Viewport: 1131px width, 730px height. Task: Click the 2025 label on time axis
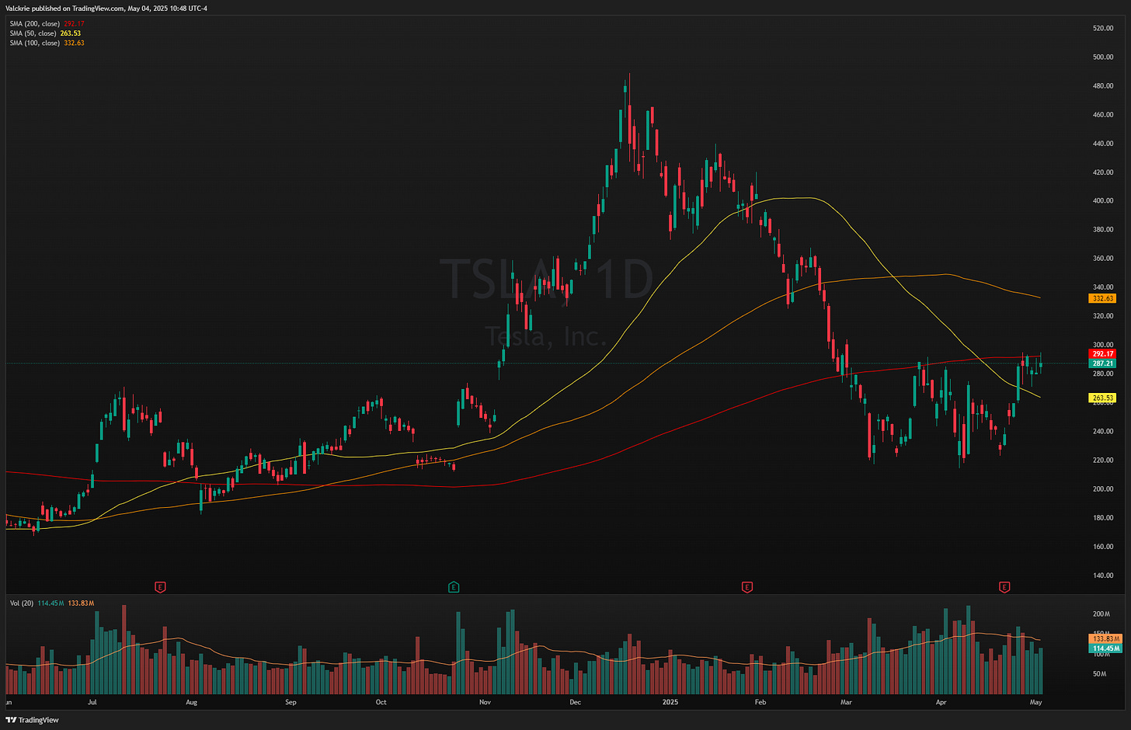670,702
